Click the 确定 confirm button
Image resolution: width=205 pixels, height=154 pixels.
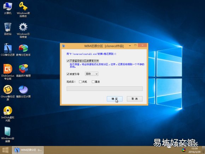tap(115, 99)
